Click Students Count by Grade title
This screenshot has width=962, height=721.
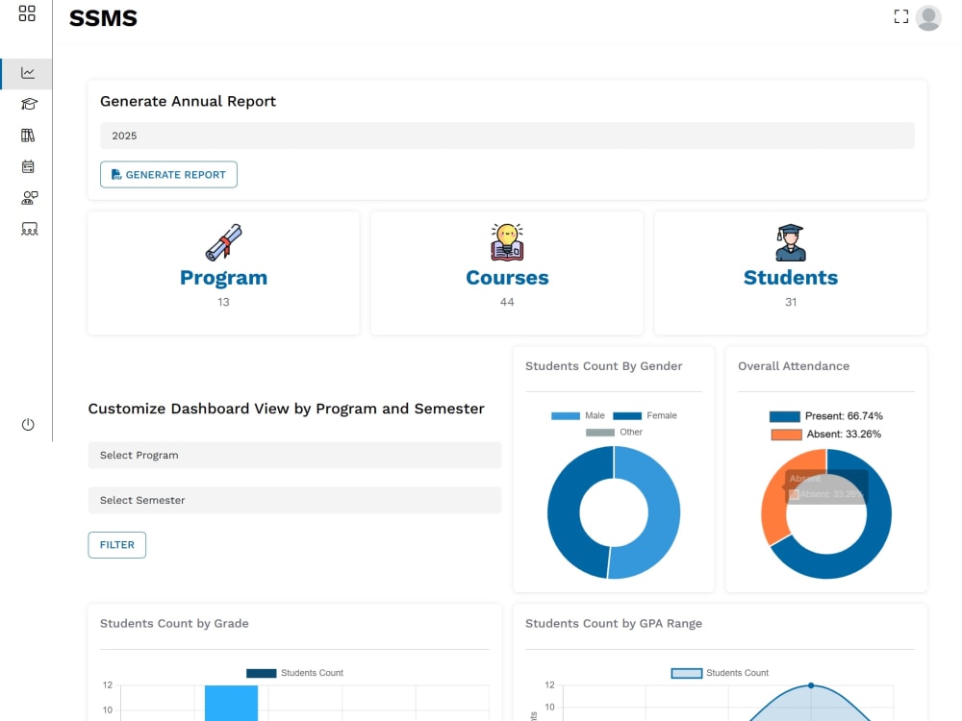174,624
